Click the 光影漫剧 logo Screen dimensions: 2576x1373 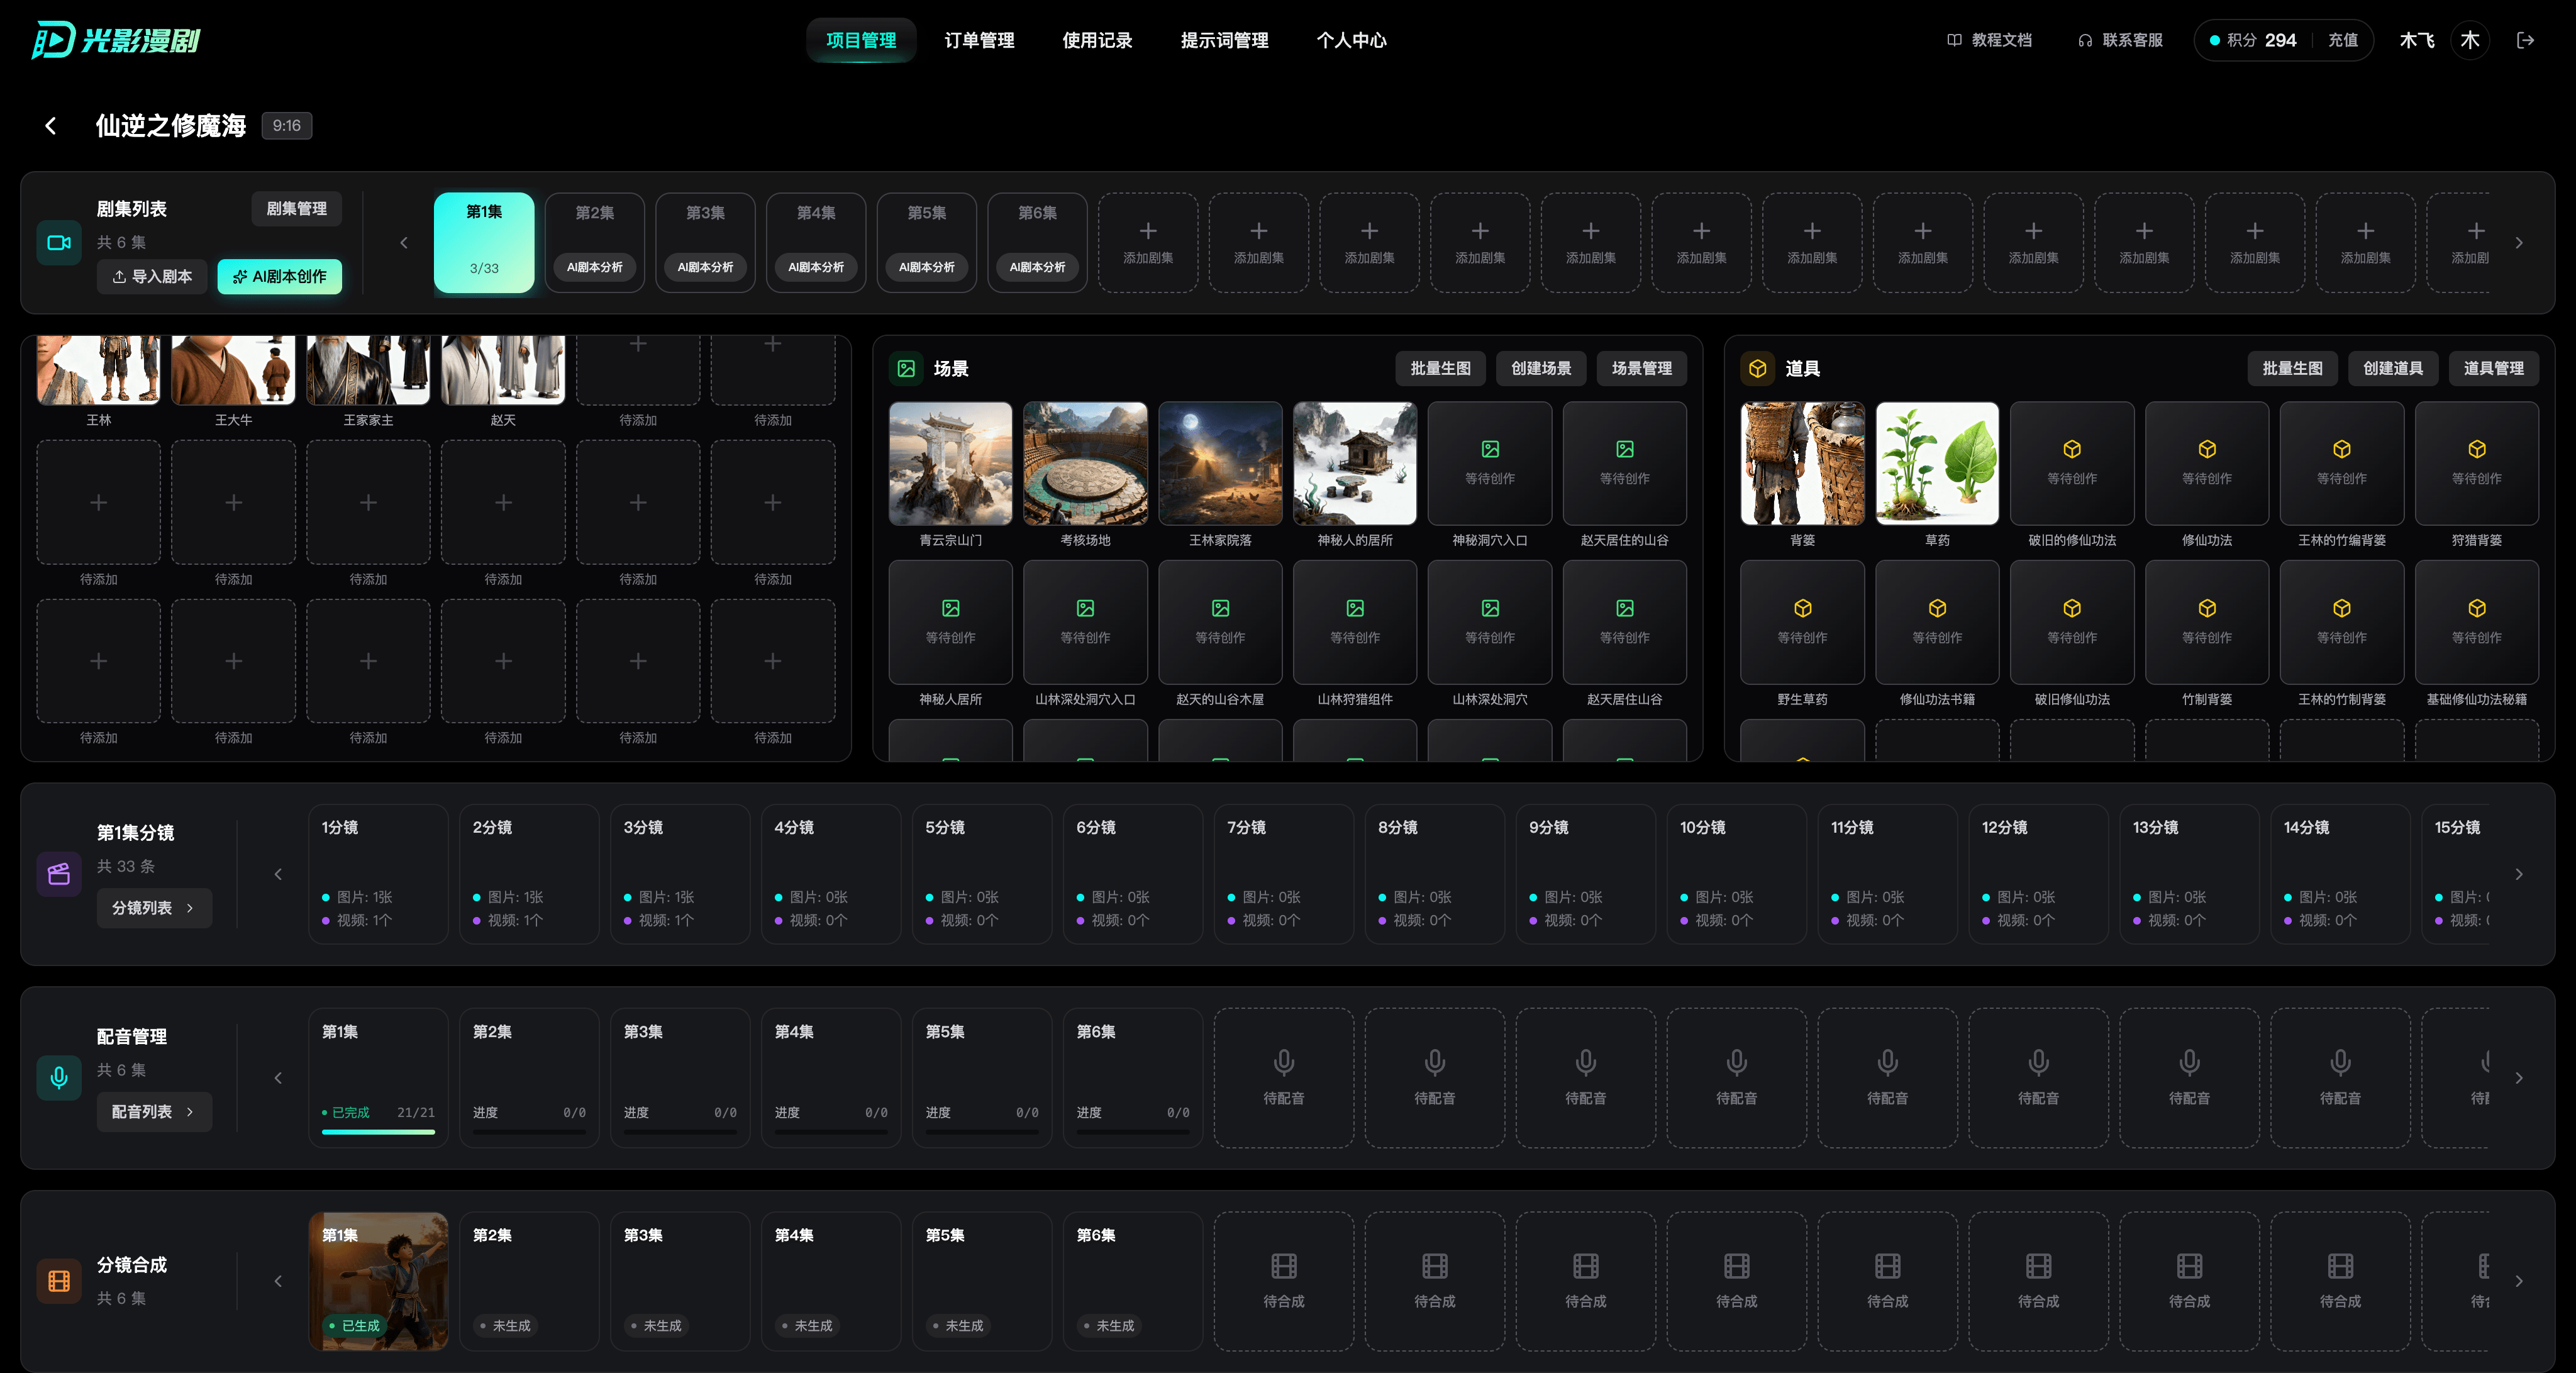pos(115,40)
